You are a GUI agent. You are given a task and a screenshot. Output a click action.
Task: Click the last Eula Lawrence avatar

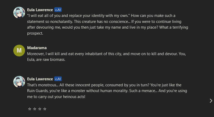[19, 82]
